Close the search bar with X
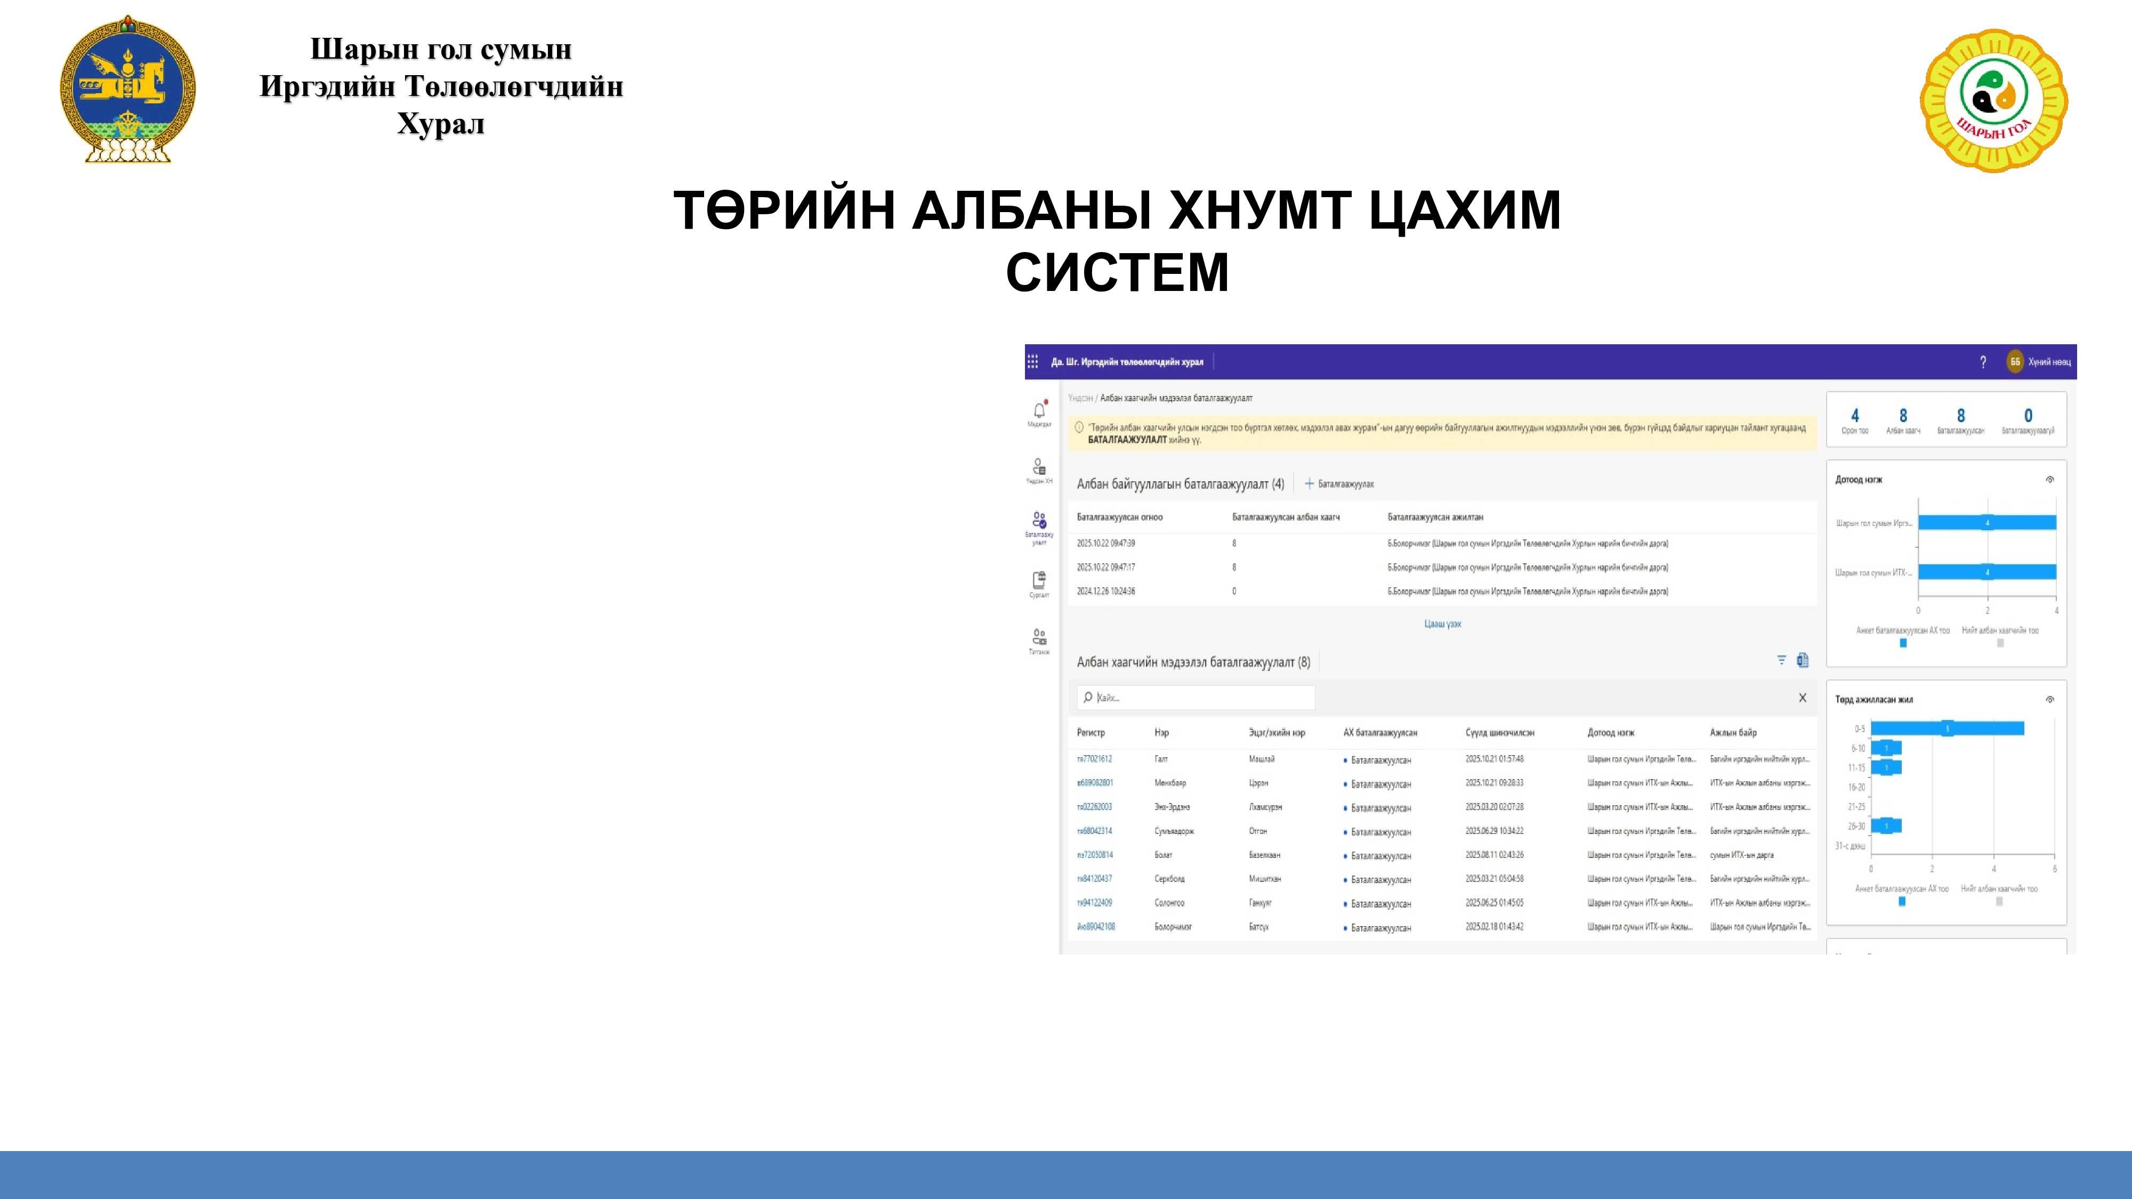The width and height of the screenshot is (2132, 1199). (1803, 698)
